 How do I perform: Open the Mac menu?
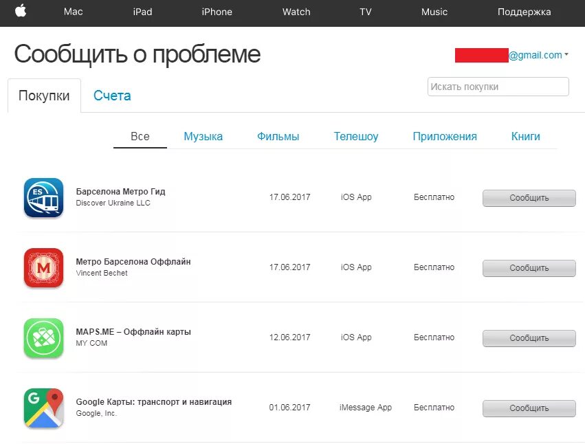pyautogui.click(x=73, y=12)
